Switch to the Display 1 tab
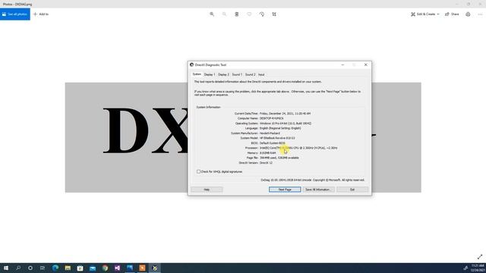Screen dimensions: 486x273 210,74
